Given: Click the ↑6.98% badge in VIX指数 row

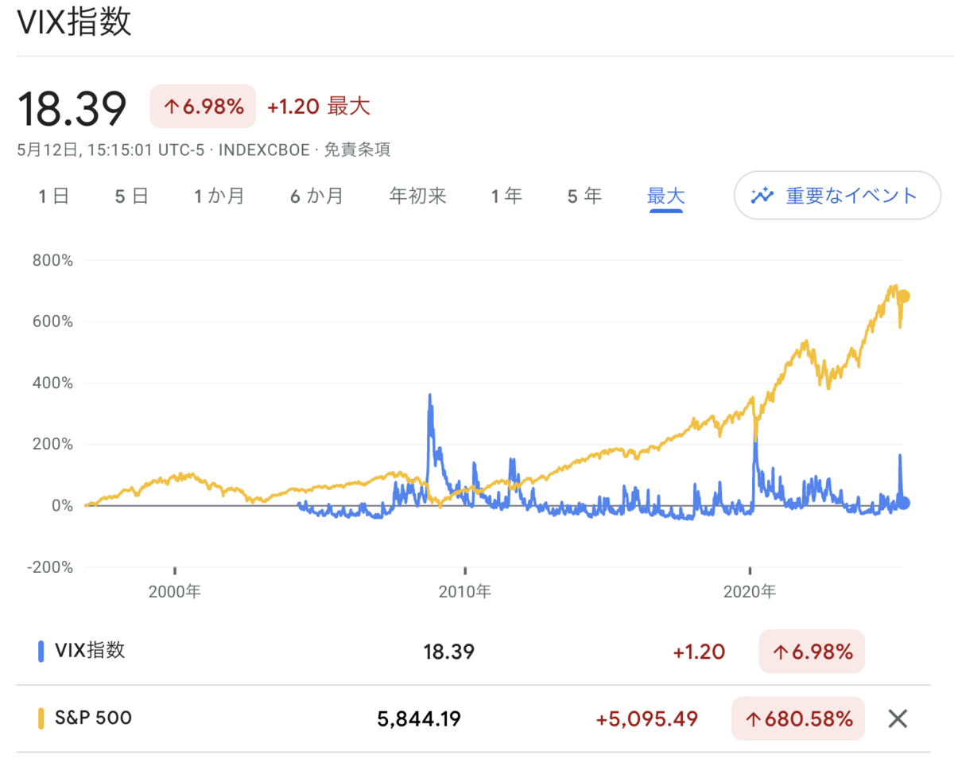Looking at the screenshot, I should pos(812,652).
